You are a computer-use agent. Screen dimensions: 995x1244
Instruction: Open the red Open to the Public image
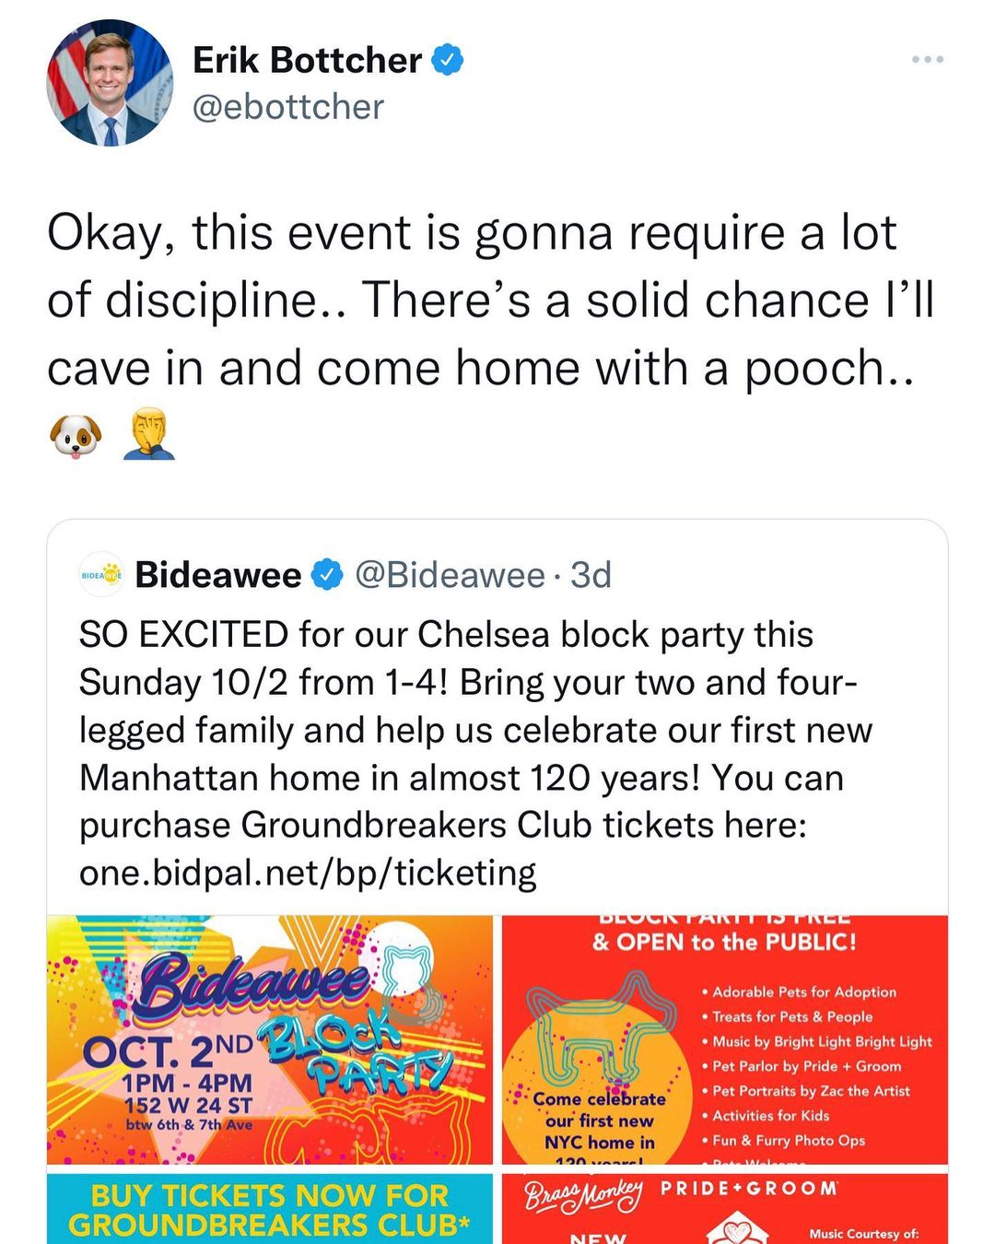(724, 1039)
